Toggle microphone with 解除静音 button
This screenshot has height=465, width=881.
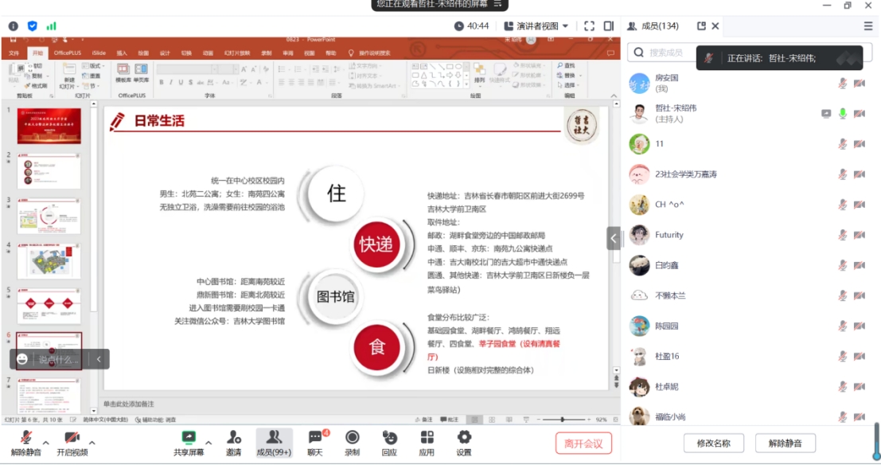(26, 437)
